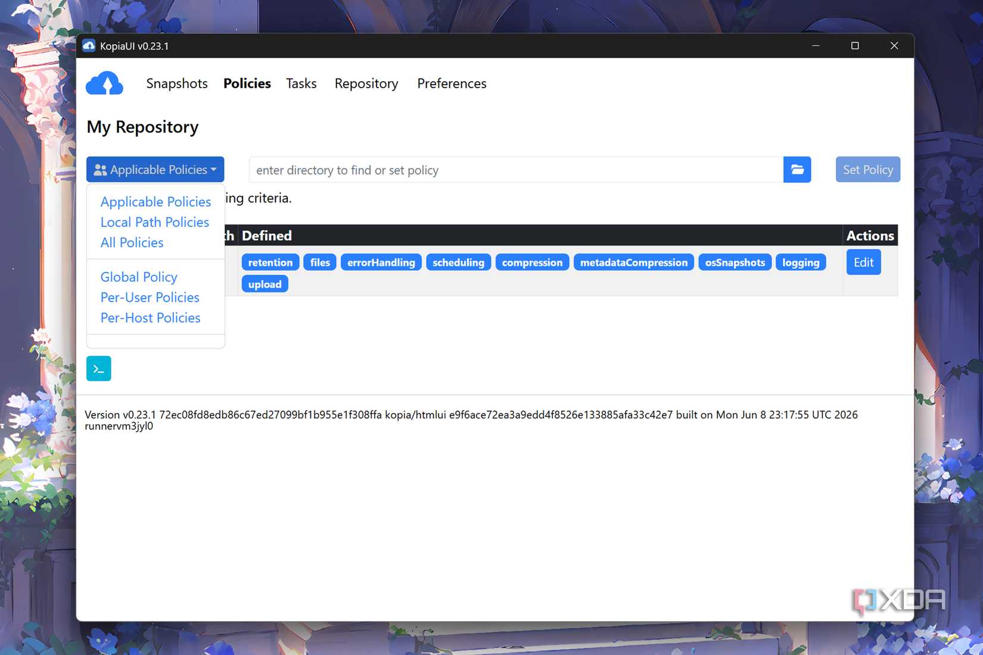
Task: Open the command-line terminal icon button
Action: tap(99, 369)
